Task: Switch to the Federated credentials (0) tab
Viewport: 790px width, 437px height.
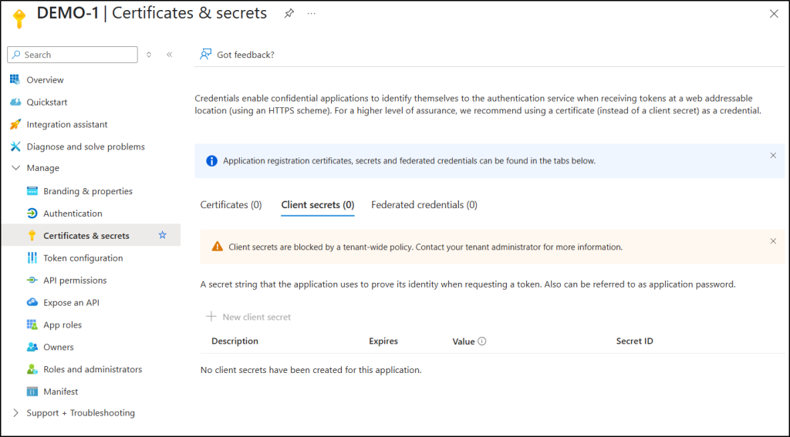Action: pyautogui.click(x=424, y=205)
